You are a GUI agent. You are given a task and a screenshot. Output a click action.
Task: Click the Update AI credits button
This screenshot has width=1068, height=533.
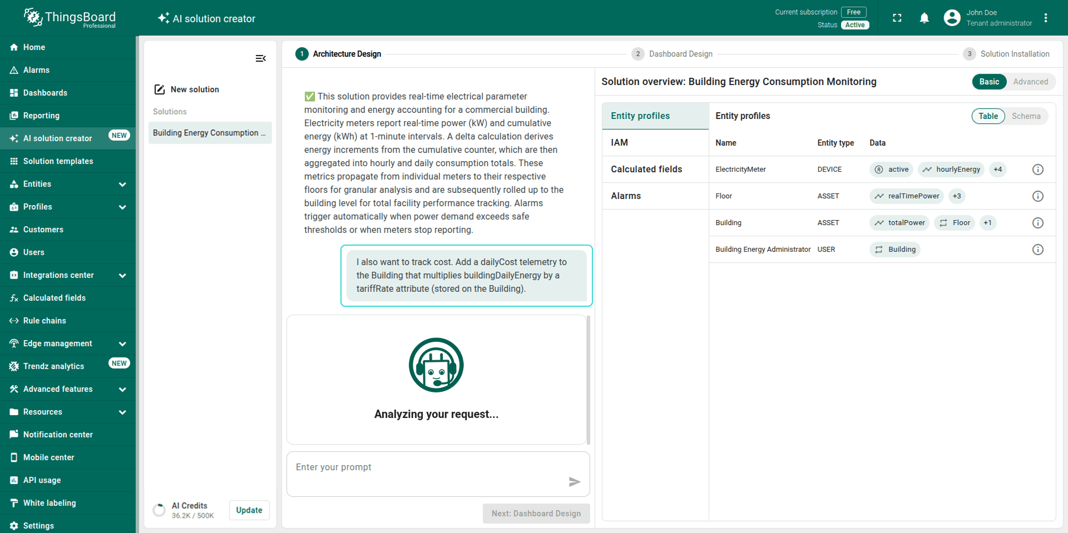pos(249,510)
